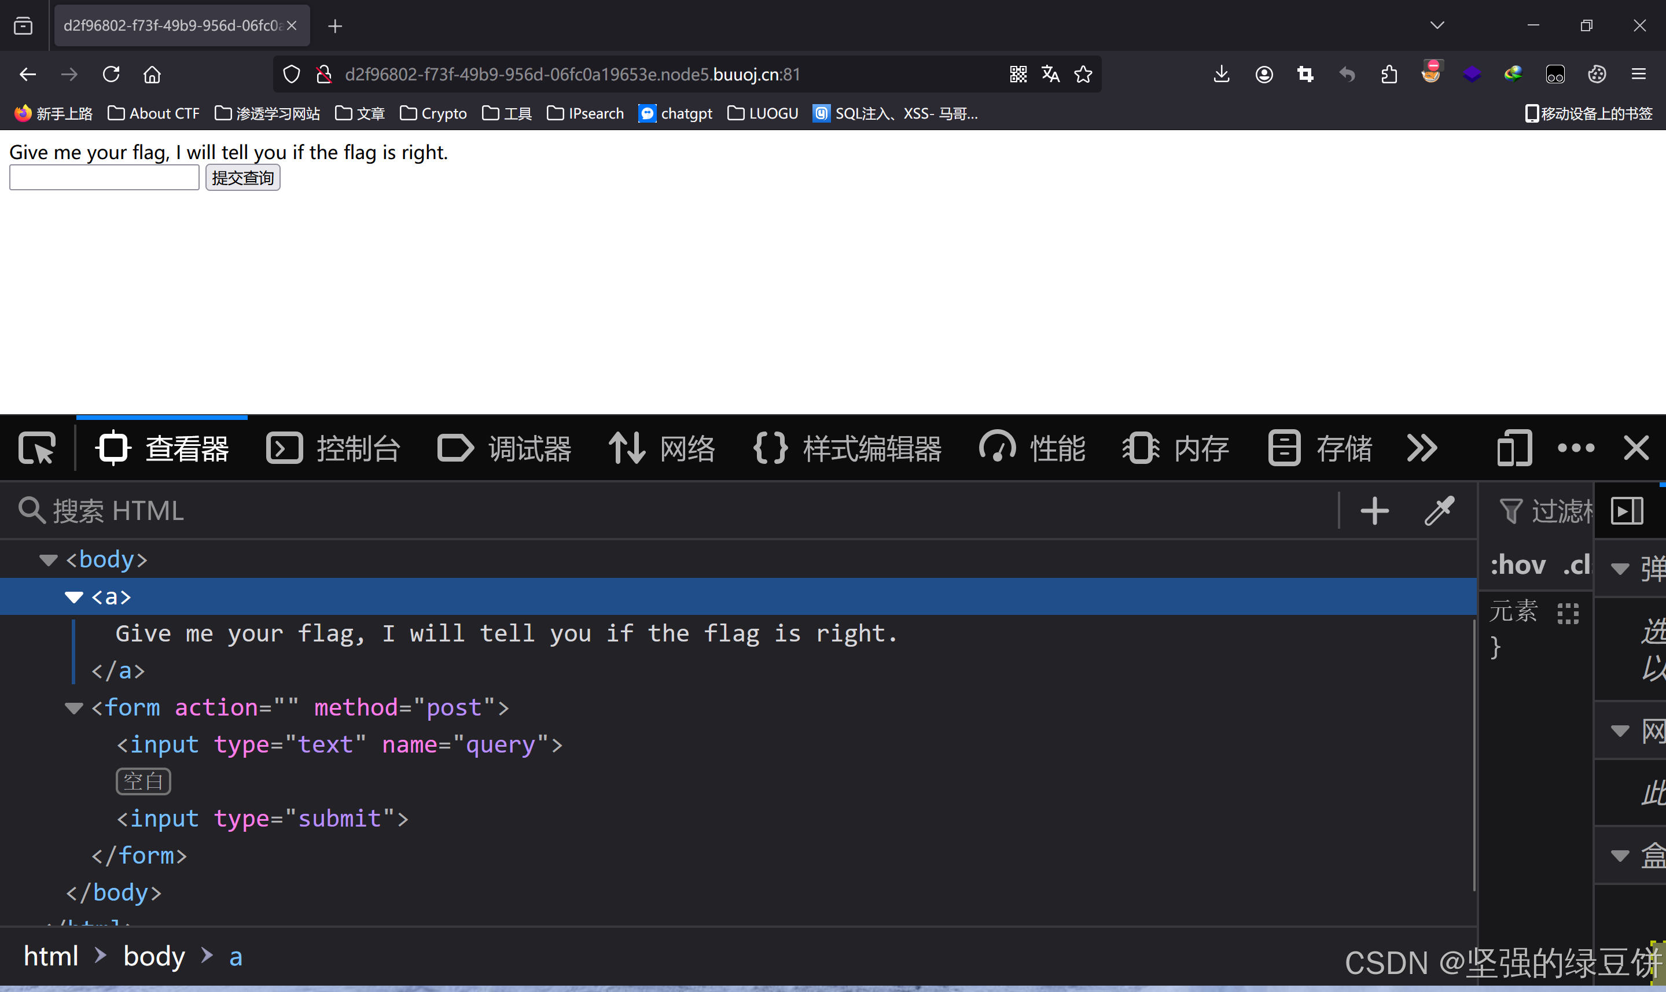Screen dimensions: 1666x992
Task: Toggle the sidebar pane split view
Action: (x=1627, y=511)
